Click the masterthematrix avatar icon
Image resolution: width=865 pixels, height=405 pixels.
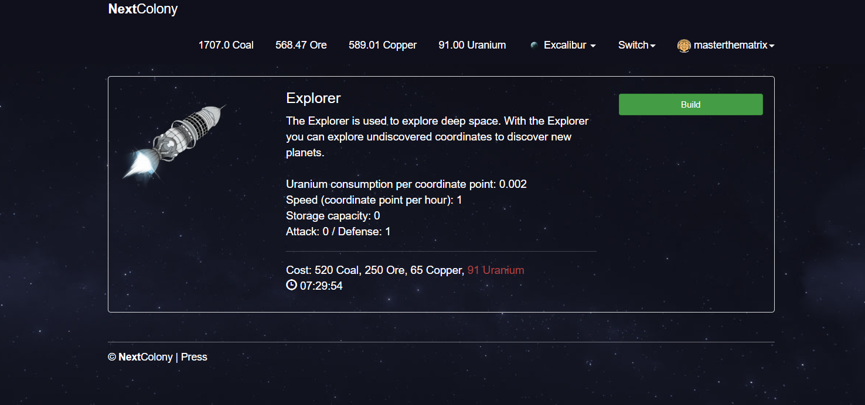pyautogui.click(x=683, y=46)
